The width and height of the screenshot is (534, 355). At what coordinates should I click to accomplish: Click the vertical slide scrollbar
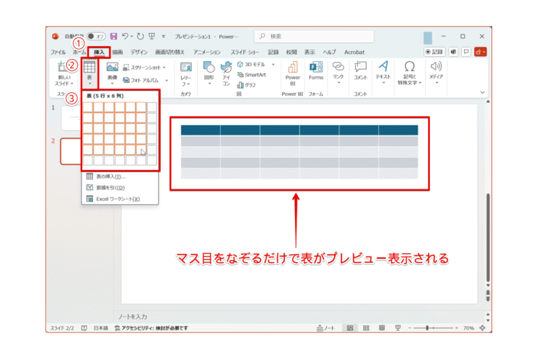pos(488,237)
